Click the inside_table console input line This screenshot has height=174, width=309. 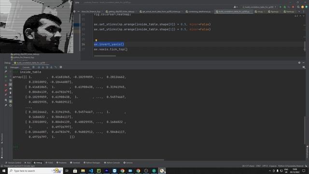point(30,72)
